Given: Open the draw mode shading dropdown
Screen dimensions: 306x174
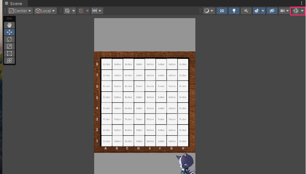Looking at the screenshot, I should 209,11.
